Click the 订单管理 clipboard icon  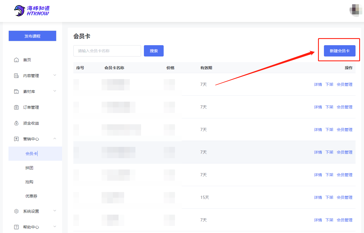point(16,107)
